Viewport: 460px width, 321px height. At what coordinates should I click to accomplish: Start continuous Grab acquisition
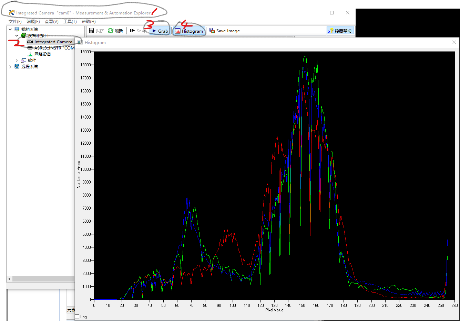coord(160,31)
